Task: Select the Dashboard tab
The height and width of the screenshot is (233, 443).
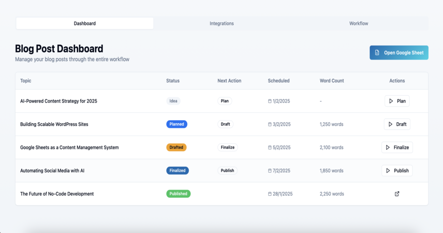Action: tap(85, 23)
